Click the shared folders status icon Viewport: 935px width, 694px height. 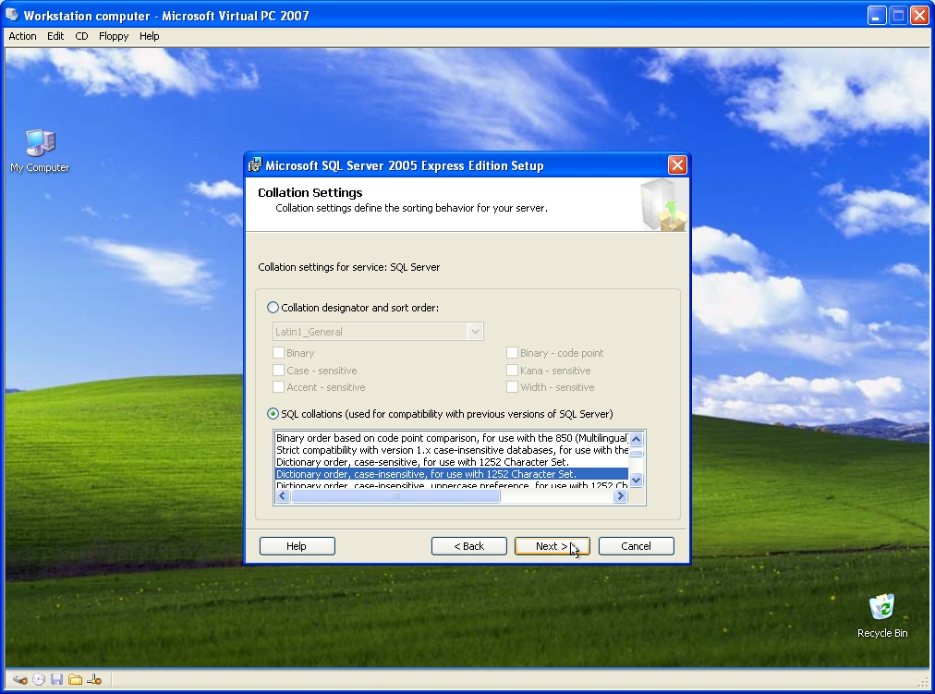(75, 679)
